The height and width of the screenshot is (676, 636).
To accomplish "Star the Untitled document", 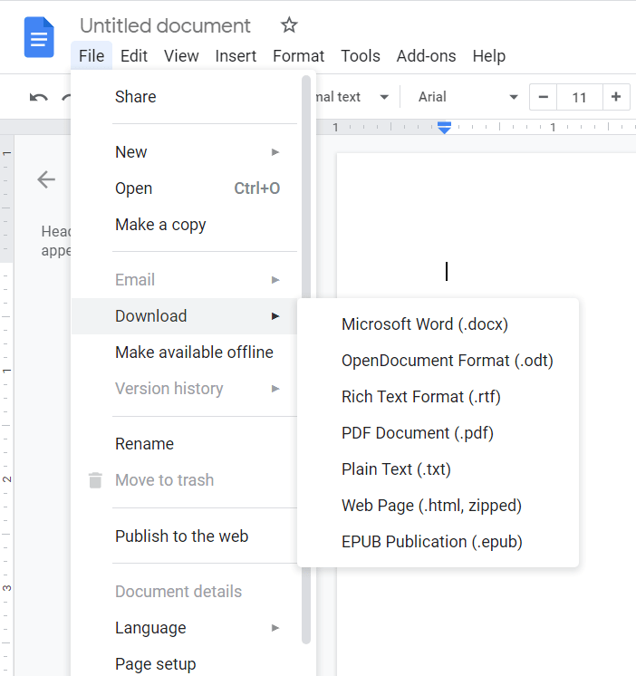I will (x=288, y=25).
